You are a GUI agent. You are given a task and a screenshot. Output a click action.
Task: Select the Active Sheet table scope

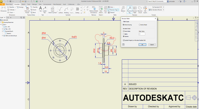coord(143,25)
